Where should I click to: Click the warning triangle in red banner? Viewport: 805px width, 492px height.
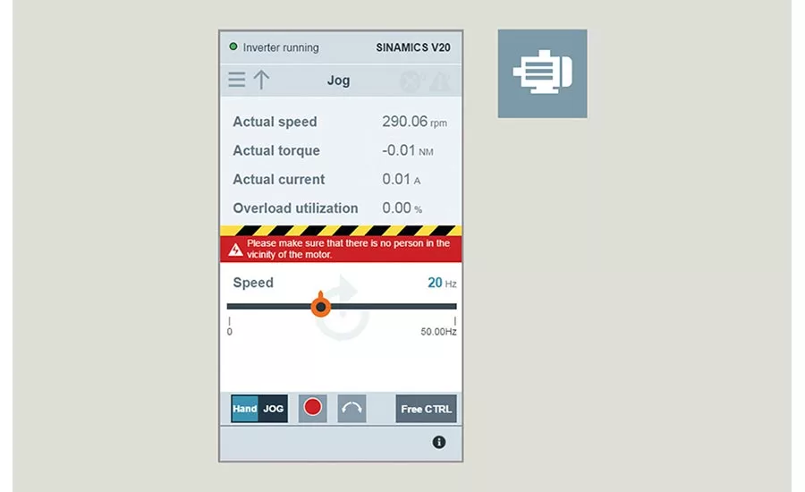(235, 250)
